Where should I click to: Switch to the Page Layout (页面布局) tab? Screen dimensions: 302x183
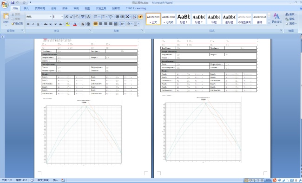[x=40, y=8]
